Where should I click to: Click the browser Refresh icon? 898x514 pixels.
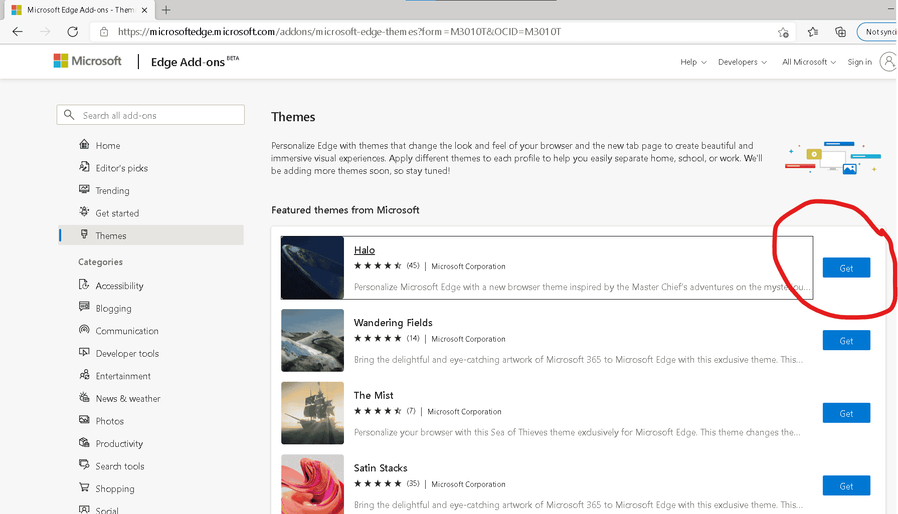pos(73,32)
